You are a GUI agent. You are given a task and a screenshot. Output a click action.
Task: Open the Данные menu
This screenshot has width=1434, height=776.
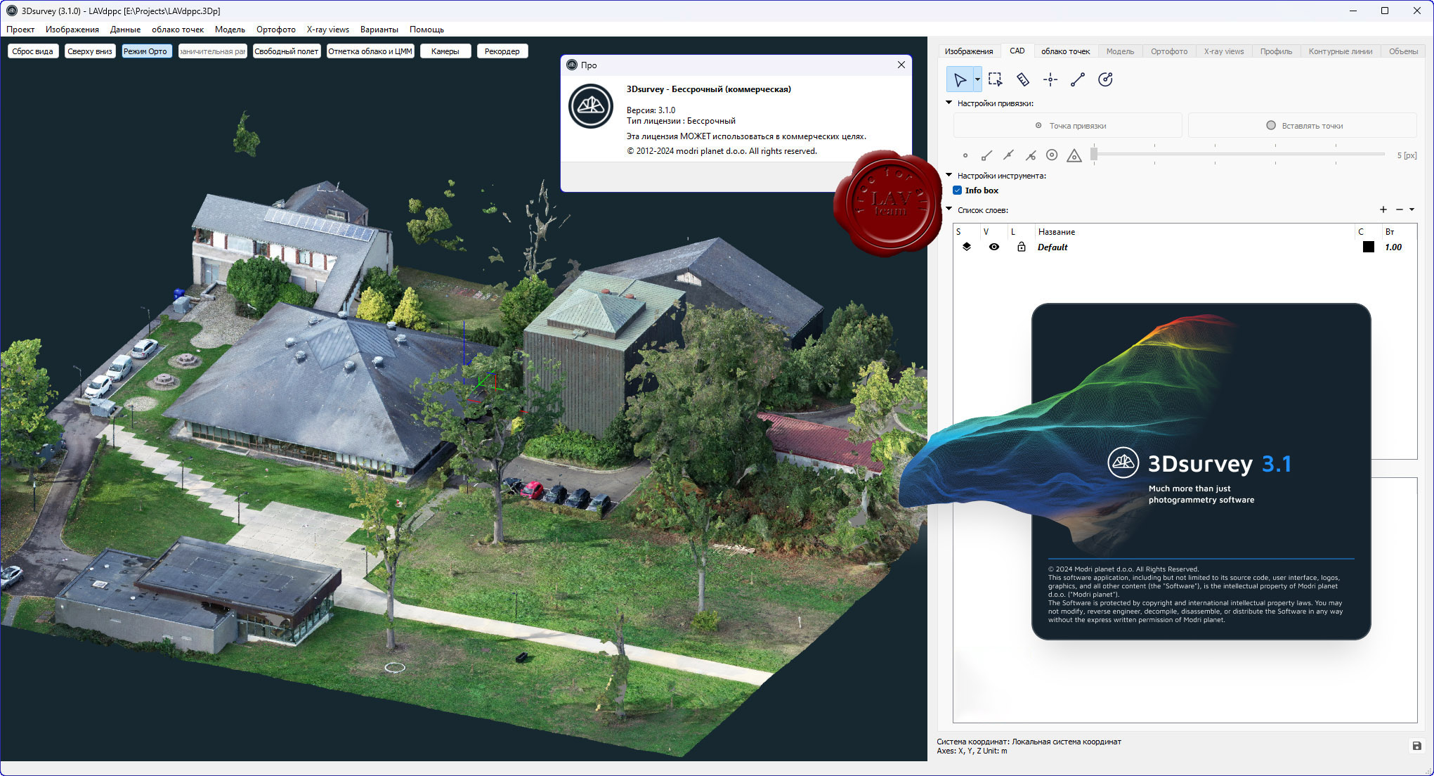point(125,30)
